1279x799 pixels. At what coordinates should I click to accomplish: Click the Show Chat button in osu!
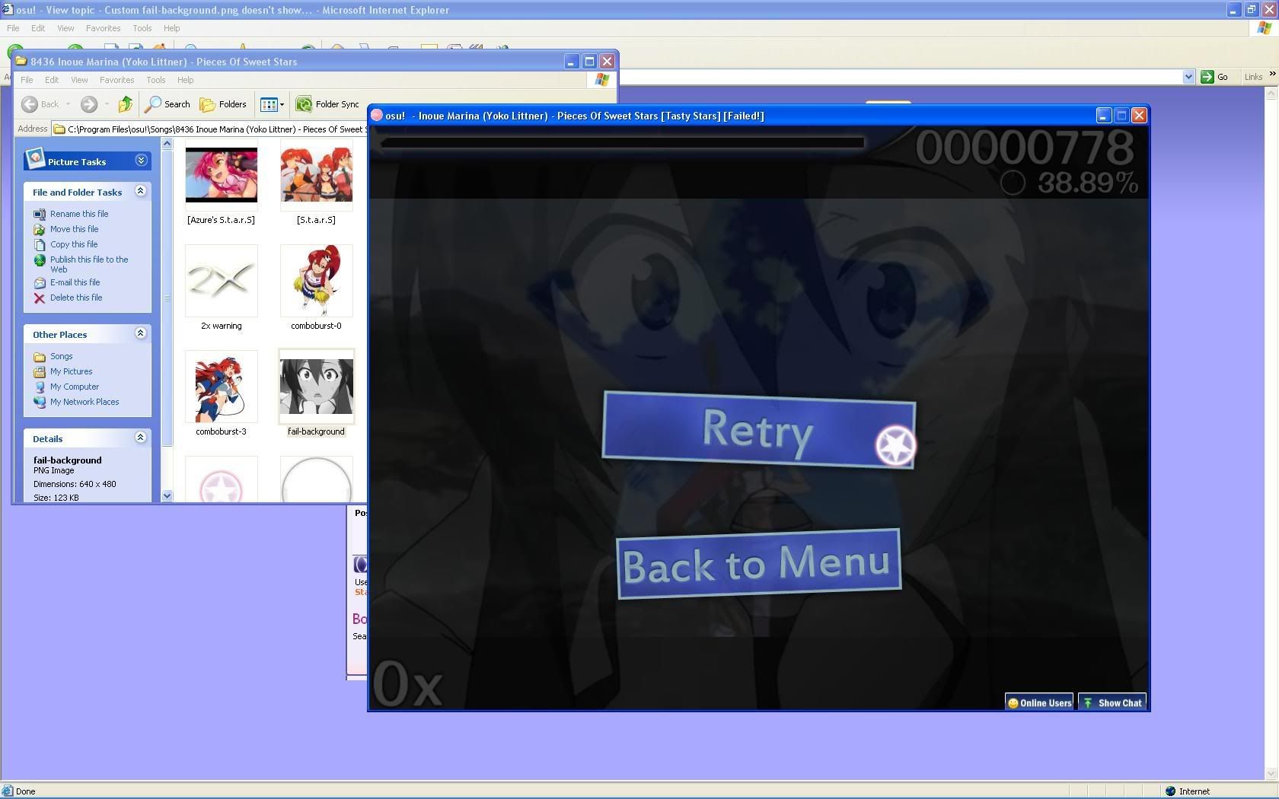tap(1112, 702)
